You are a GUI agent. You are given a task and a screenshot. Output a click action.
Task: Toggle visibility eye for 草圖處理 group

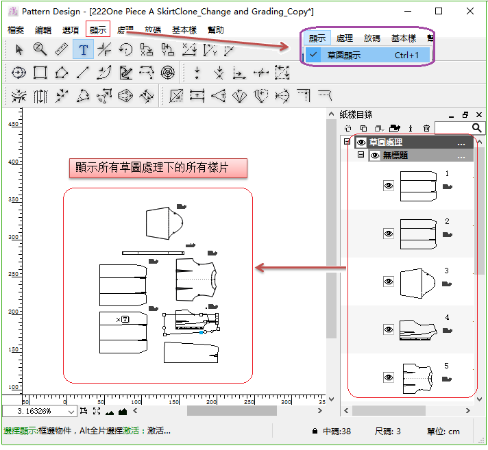(361, 142)
